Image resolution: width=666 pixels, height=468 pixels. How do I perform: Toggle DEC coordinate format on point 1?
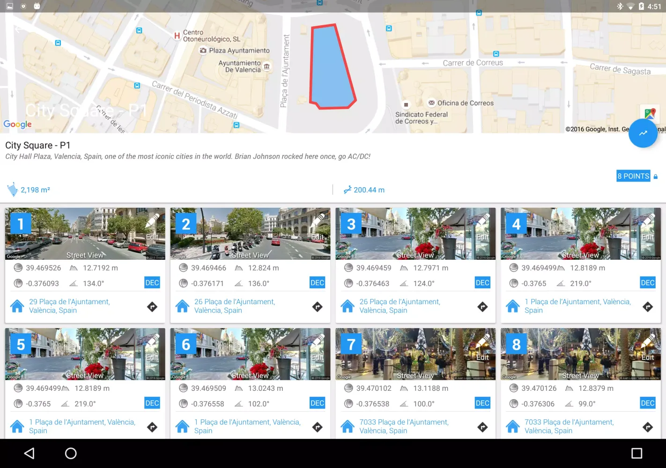click(x=152, y=283)
